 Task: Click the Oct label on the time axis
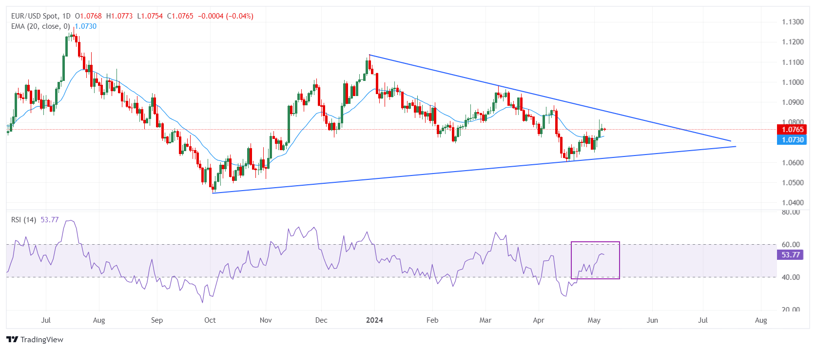210,320
